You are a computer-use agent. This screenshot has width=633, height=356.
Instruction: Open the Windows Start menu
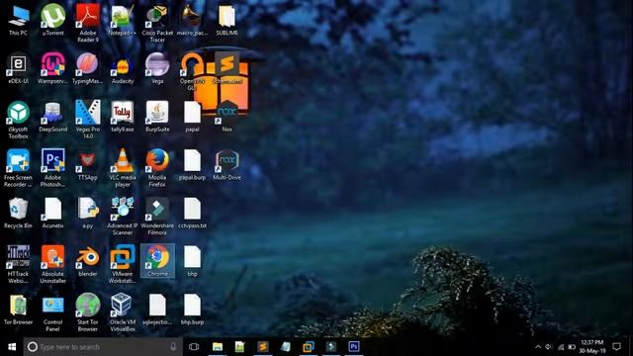[x=12, y=347]
